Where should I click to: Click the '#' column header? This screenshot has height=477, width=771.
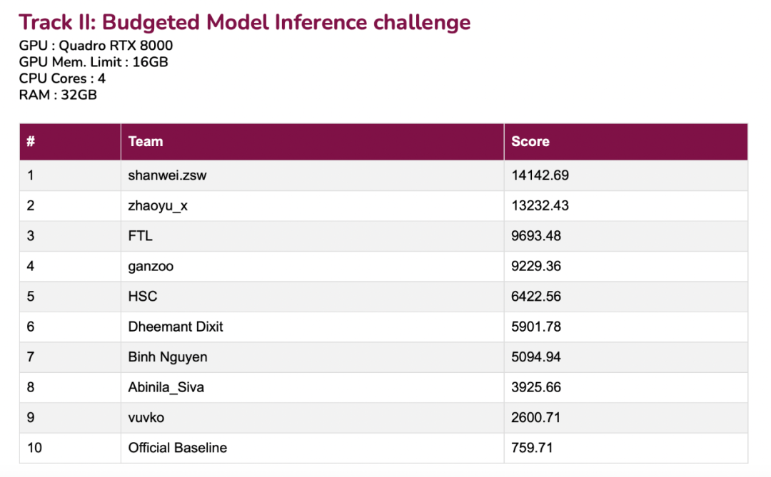coord(31,141)
